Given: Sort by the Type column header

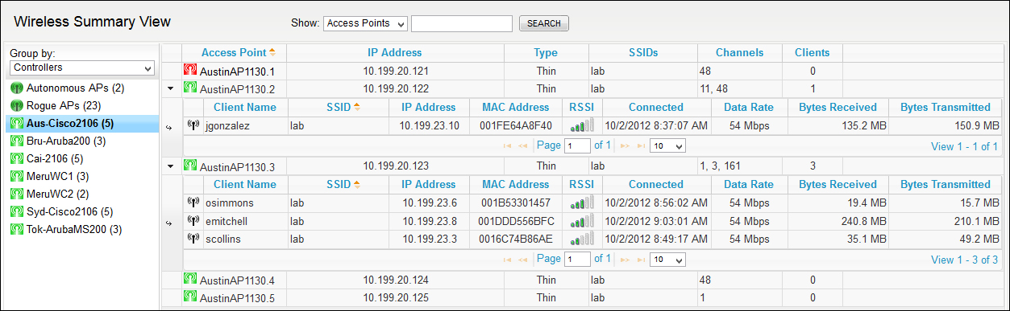Looking at the screenshot, I should [x=546, y=53].
